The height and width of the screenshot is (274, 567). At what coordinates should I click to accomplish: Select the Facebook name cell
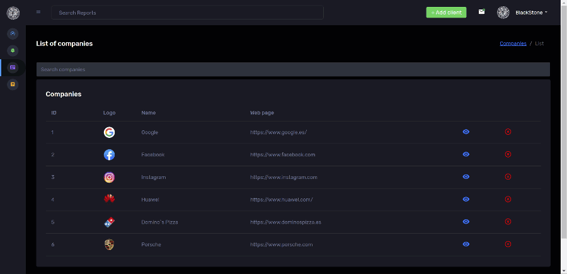[x=153, y=155]
